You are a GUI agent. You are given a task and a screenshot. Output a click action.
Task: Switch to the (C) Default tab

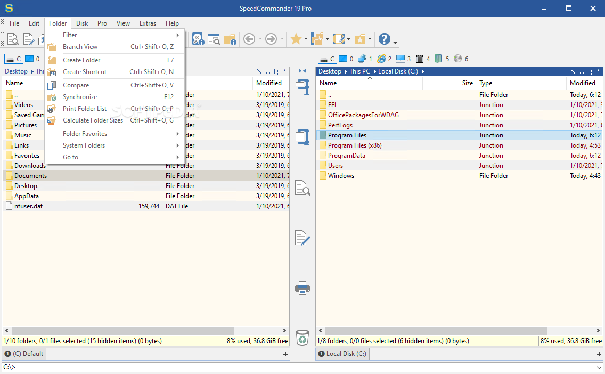tap(24, 354)
